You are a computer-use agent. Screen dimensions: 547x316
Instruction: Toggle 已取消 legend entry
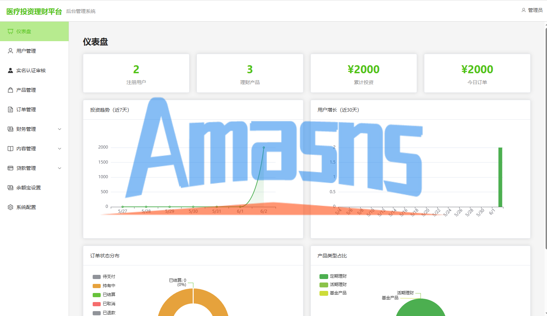coord(104,304)
